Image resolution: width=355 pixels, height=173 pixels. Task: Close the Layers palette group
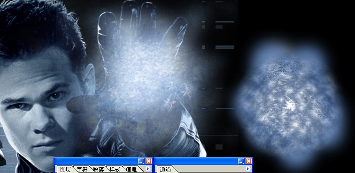148,161
